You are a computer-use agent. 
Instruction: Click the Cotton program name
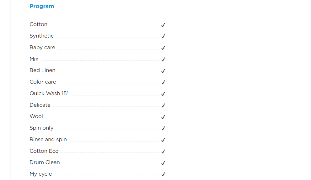39,24
